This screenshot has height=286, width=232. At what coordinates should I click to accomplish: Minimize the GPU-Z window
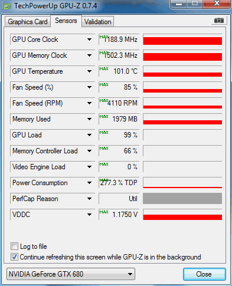[x=179, y=4]
